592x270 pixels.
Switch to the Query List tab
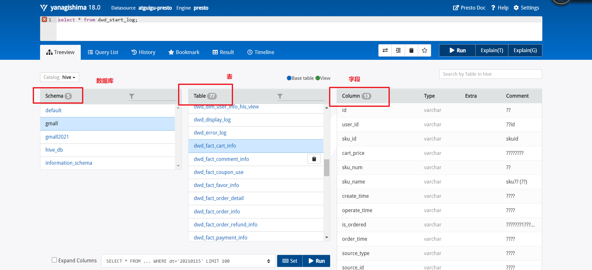point(103,52)
